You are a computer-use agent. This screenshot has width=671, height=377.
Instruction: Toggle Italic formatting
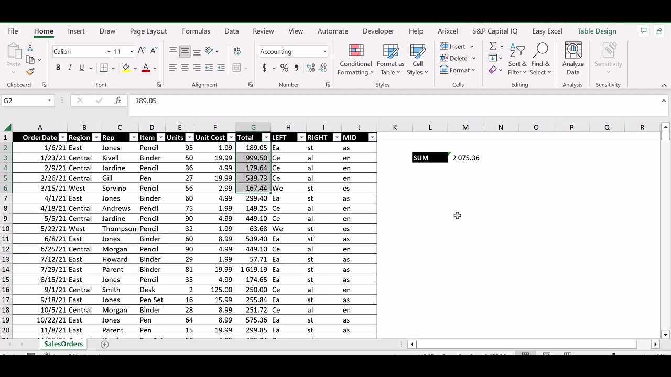coord(70,68)
